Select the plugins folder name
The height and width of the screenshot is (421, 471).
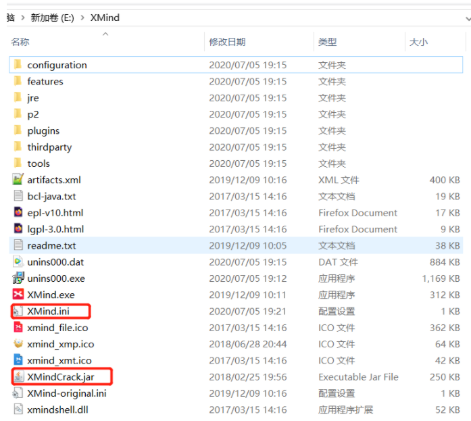coord(43,131)
